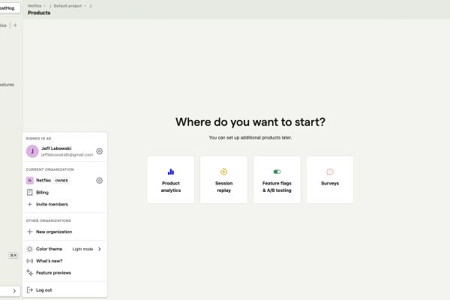Click the sun Color theme icon
The height and width of the screenshot is (300, 450).
[29, 249]
